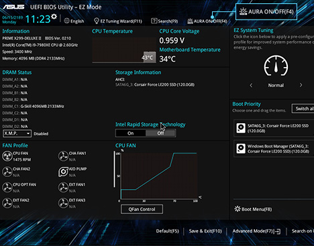Viewport: 314px width, 246px height.
Task: Open the date and time settings gear
Action: 54,17
